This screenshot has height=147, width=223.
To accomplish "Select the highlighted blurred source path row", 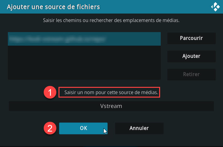I will click(x=84, y=39).
